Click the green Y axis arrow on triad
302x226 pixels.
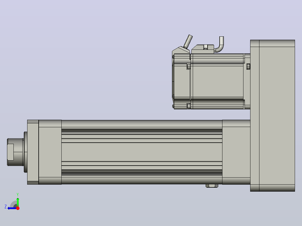[x=18, y=202]
